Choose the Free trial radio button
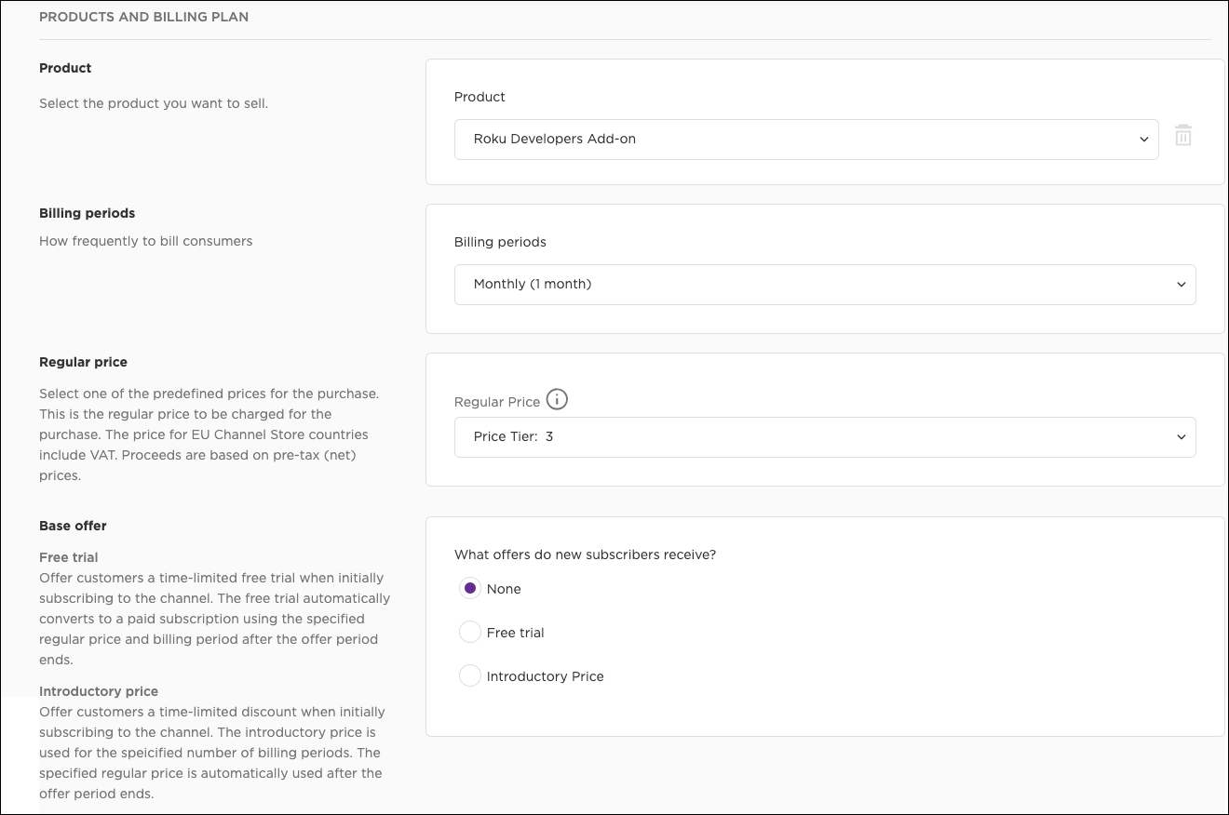 [470, 633]
